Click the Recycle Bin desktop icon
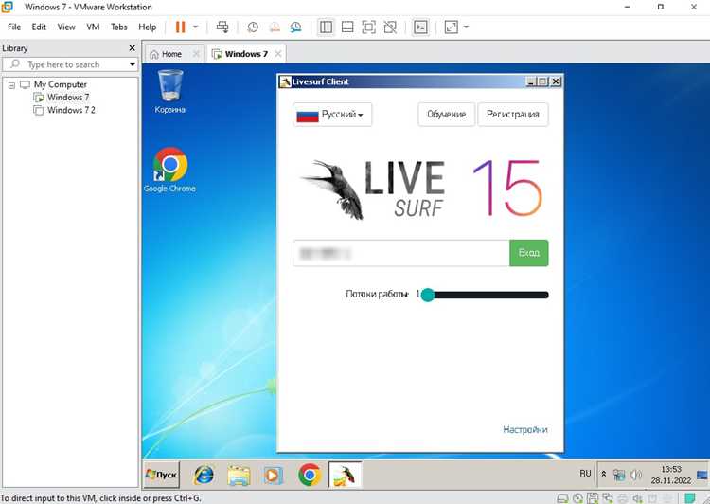This screenshot has height=504, width=710. [x=169, y=91]
